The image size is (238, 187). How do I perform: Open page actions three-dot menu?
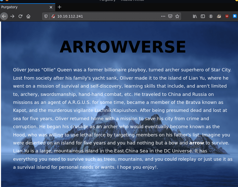163,16
